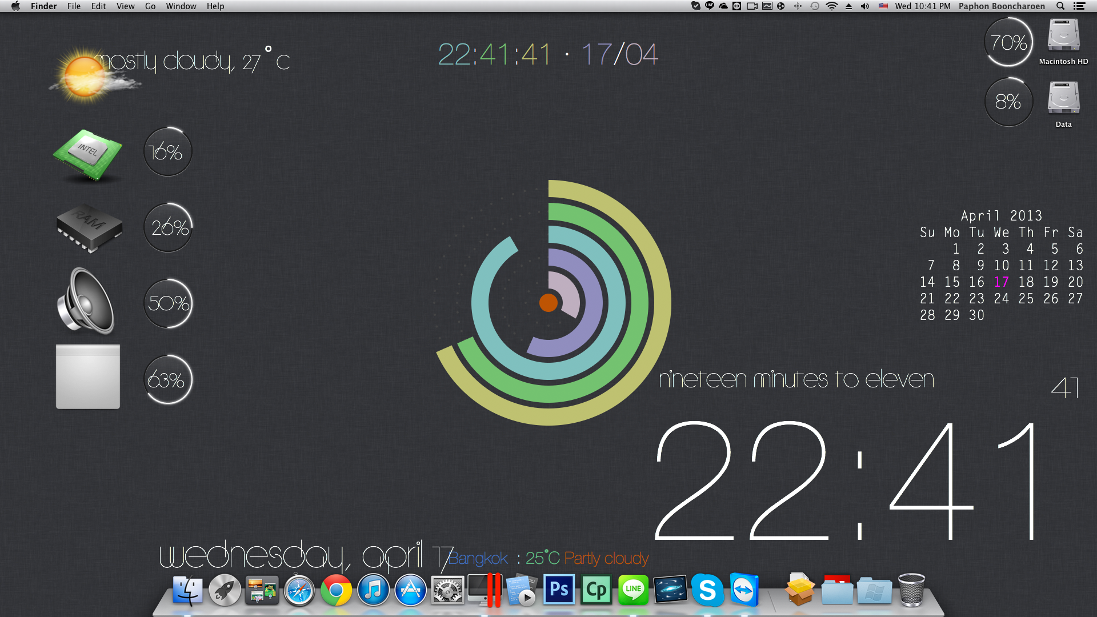This screenshot has height=617, width=1097.
Task: Open the Launchpad rocket icon
Action: pos(225,590)
